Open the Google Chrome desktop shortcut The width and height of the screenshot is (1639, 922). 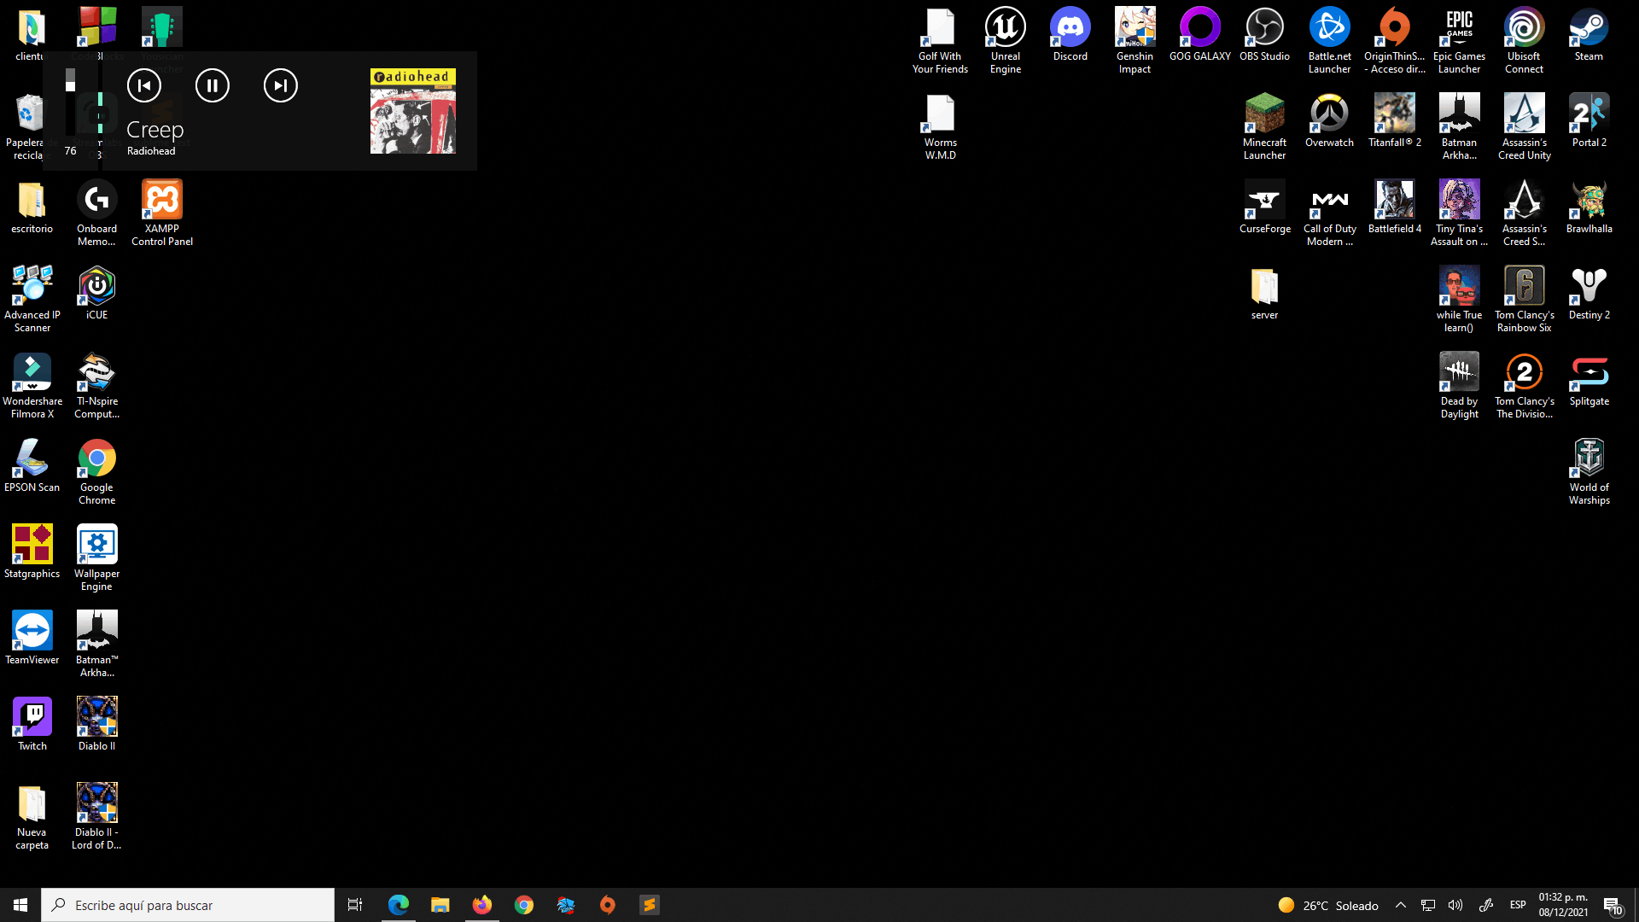97,471
